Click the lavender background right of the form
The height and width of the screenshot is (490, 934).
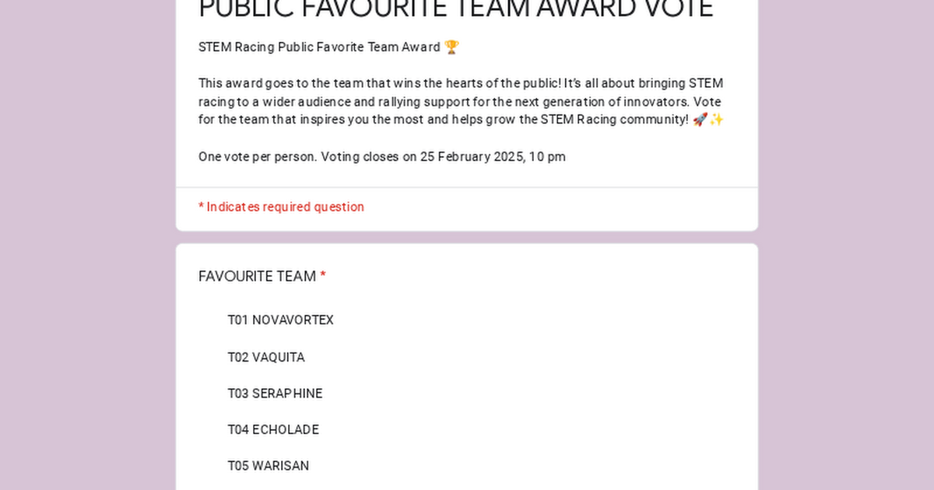click(846, 245)
